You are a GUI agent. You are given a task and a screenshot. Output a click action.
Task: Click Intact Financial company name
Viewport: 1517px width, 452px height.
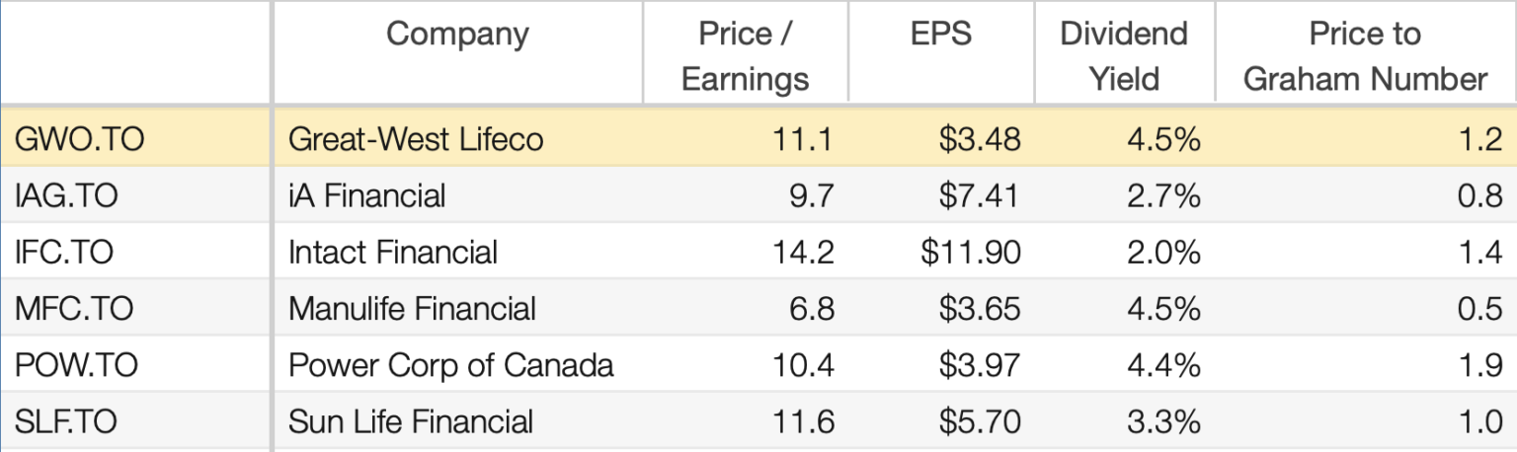pyautogui.click(x=393, y=253)
